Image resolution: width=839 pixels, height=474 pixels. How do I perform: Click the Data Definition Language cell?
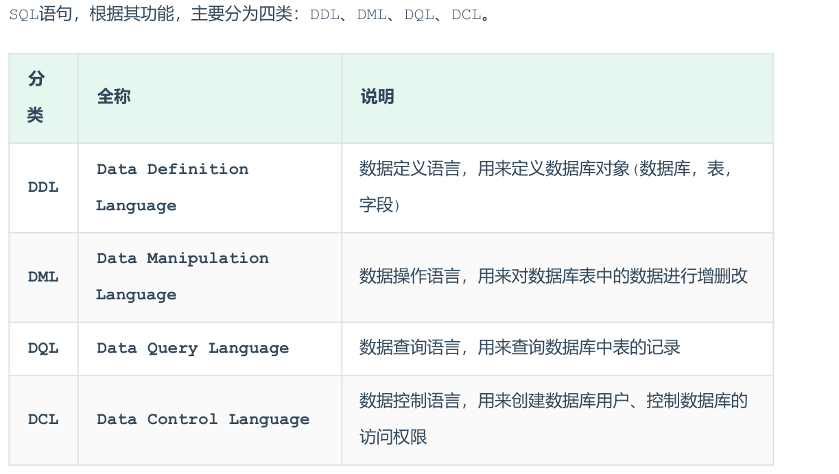pos(172,188)
